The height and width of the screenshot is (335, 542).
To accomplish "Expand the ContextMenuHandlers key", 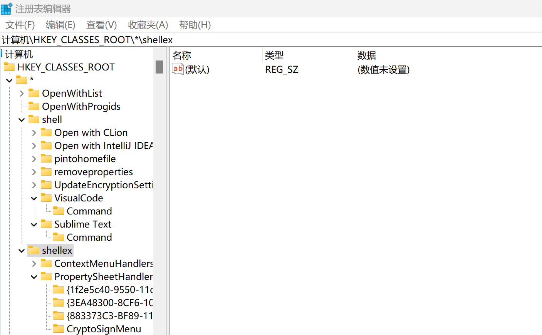I will pyautogui.click(x=34, y=264).
